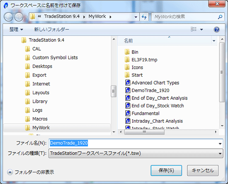Expand MyWork breadcrumb arrow in address bar
Viewport: 228px width, 184px height.
click(111, 17)
